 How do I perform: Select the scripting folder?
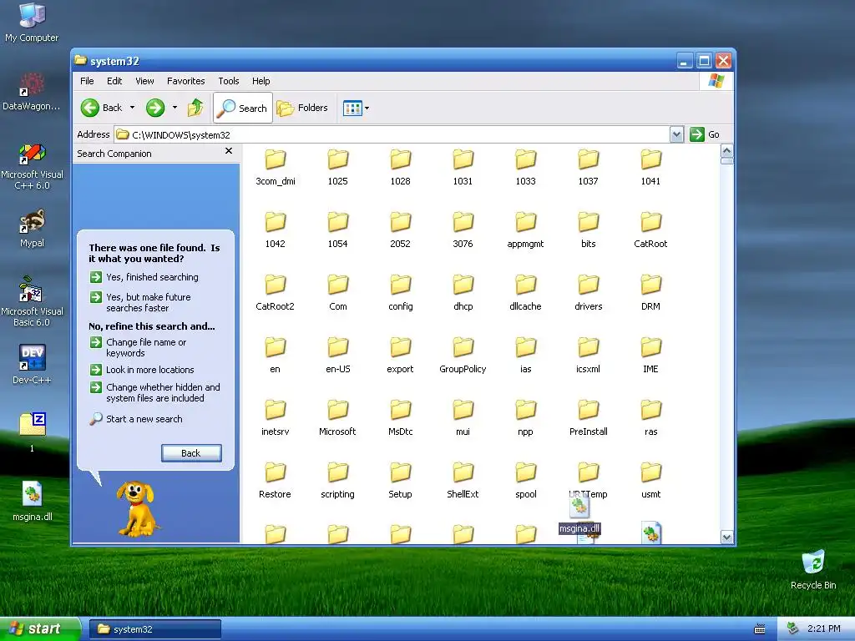[337, 482]
